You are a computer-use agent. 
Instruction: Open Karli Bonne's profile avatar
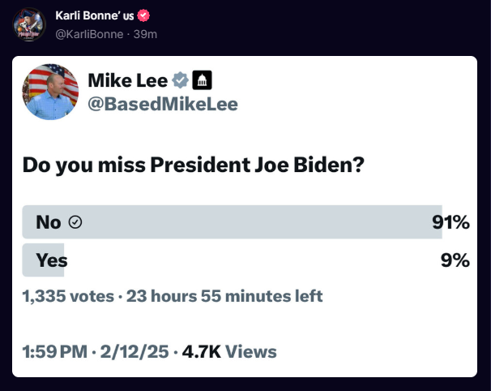(29, 25)
